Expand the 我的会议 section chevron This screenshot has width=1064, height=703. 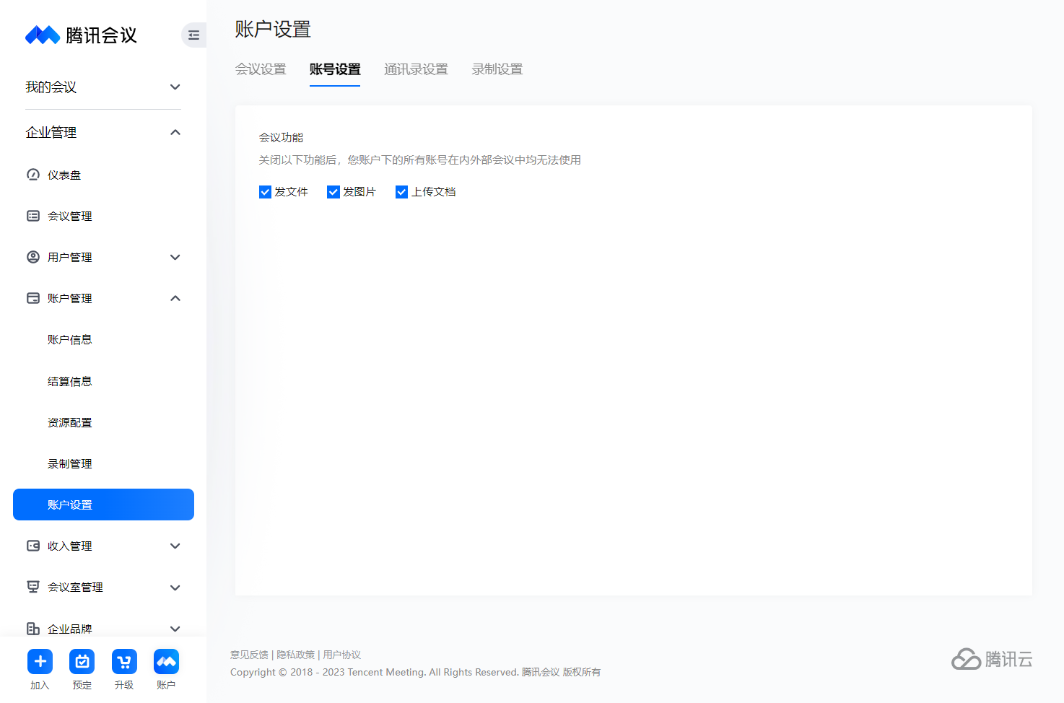click(x=175, y=87)
